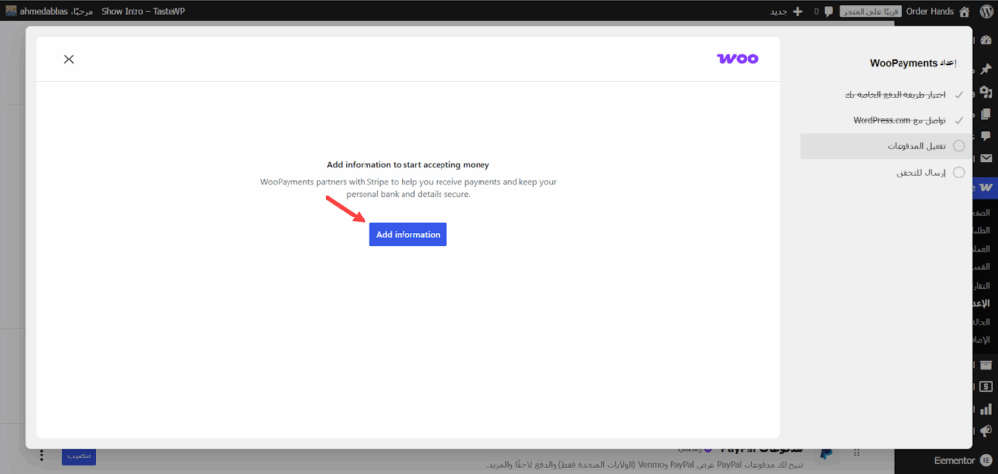The width and height of the screenshot is (998, 474).
Task: Click the Add information button
Action: click(x=407, y=235)
